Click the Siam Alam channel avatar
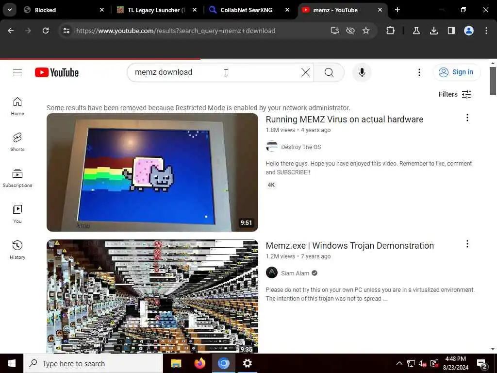Screen dimensions: 497x373 point(272,272)
